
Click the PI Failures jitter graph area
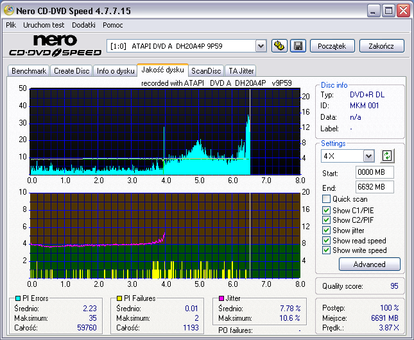(x=165, y=236)
